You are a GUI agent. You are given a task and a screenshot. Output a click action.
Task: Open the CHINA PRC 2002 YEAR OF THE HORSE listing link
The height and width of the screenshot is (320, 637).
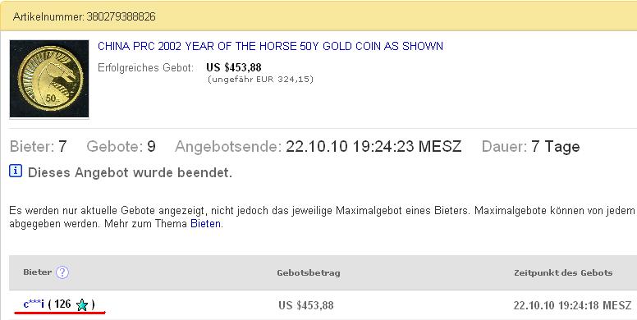[x=270, y=46]
